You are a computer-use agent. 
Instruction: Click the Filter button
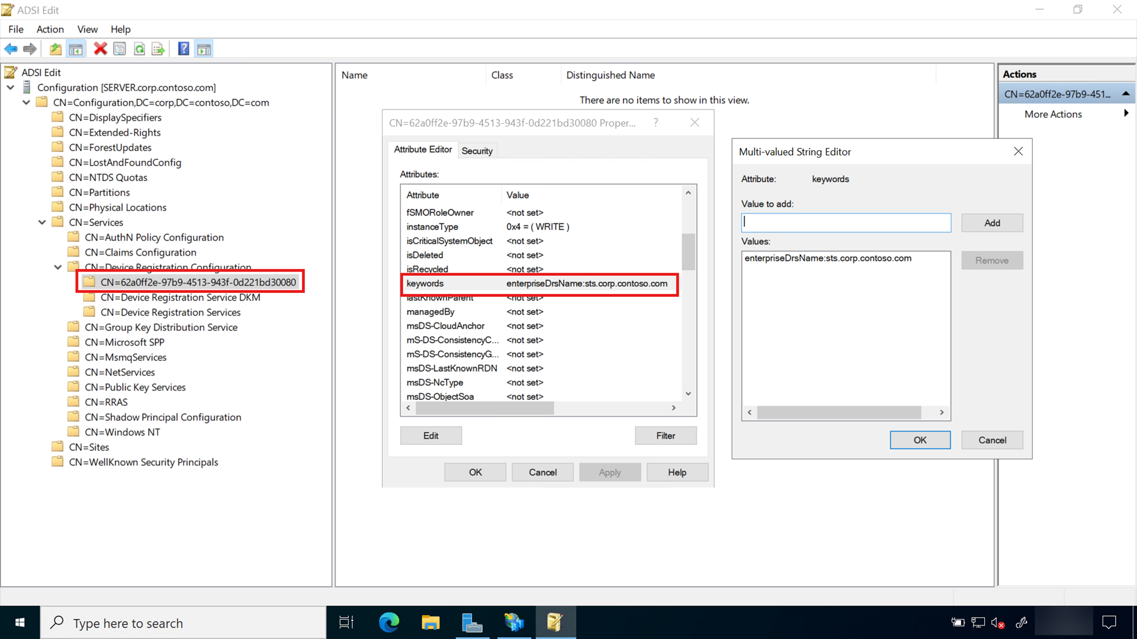click(665, 435)
